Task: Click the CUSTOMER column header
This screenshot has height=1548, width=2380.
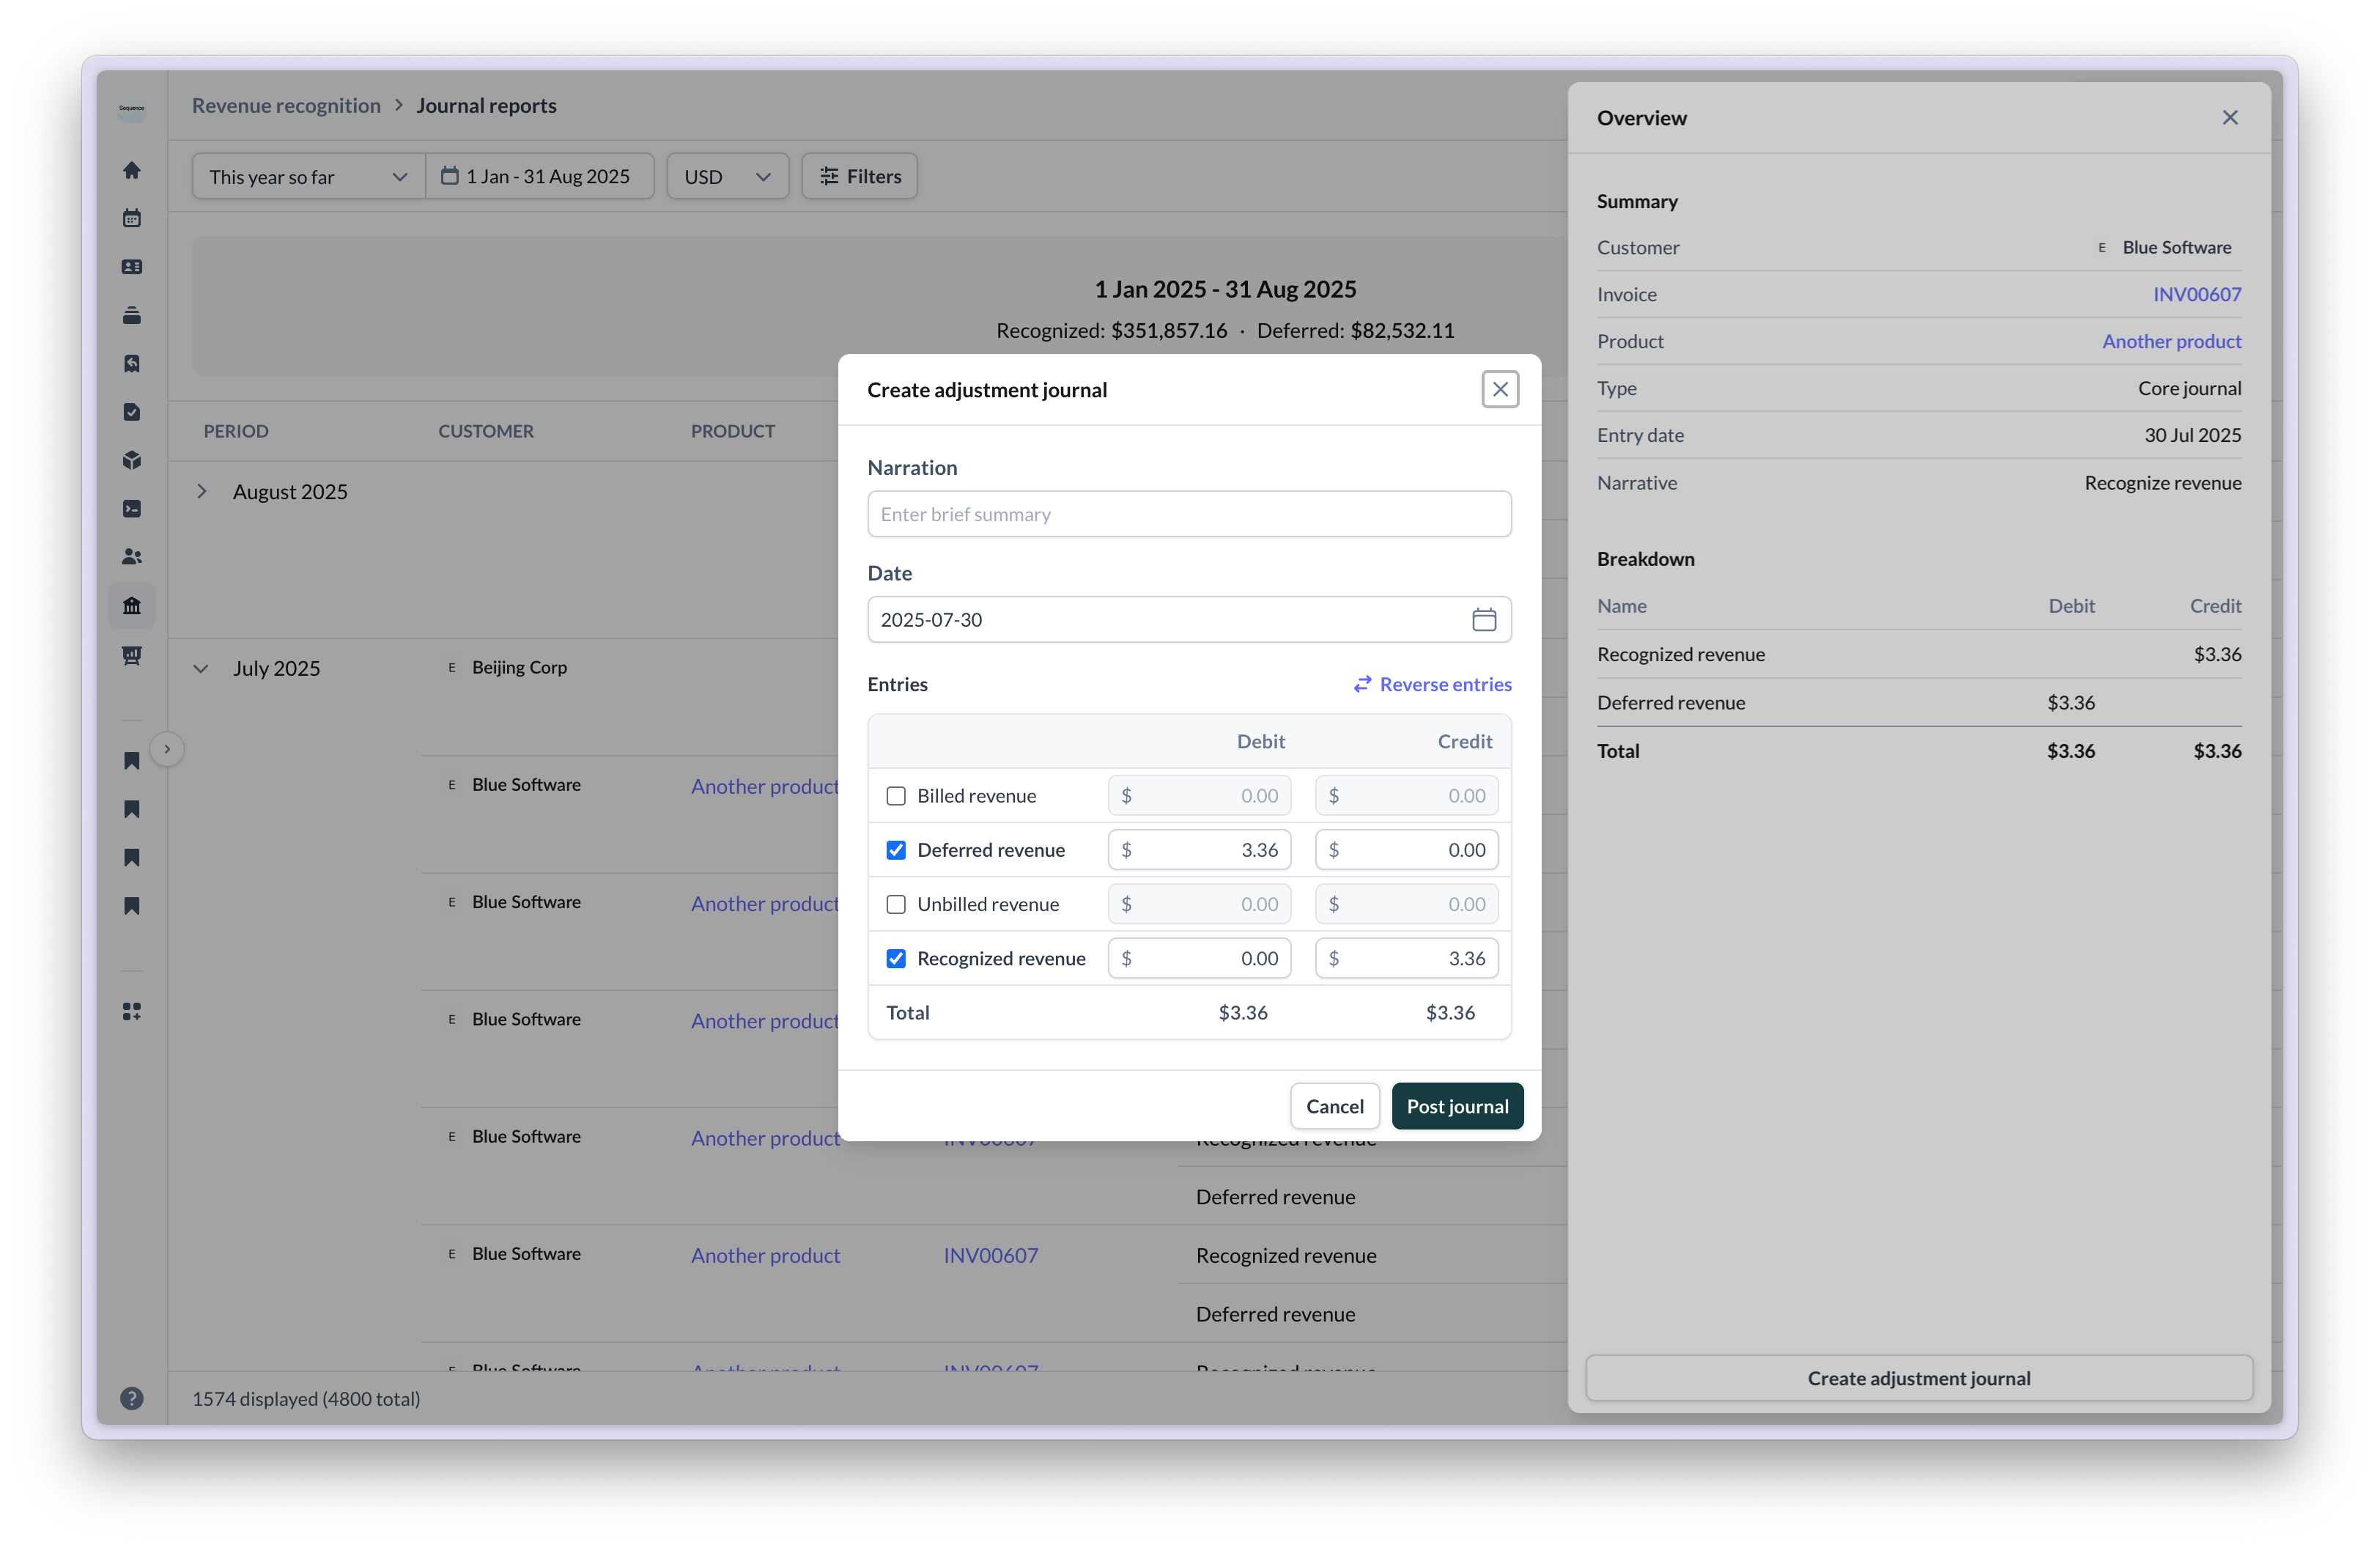Action: pos(486,431)
